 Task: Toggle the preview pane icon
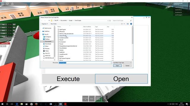point(127,24)
